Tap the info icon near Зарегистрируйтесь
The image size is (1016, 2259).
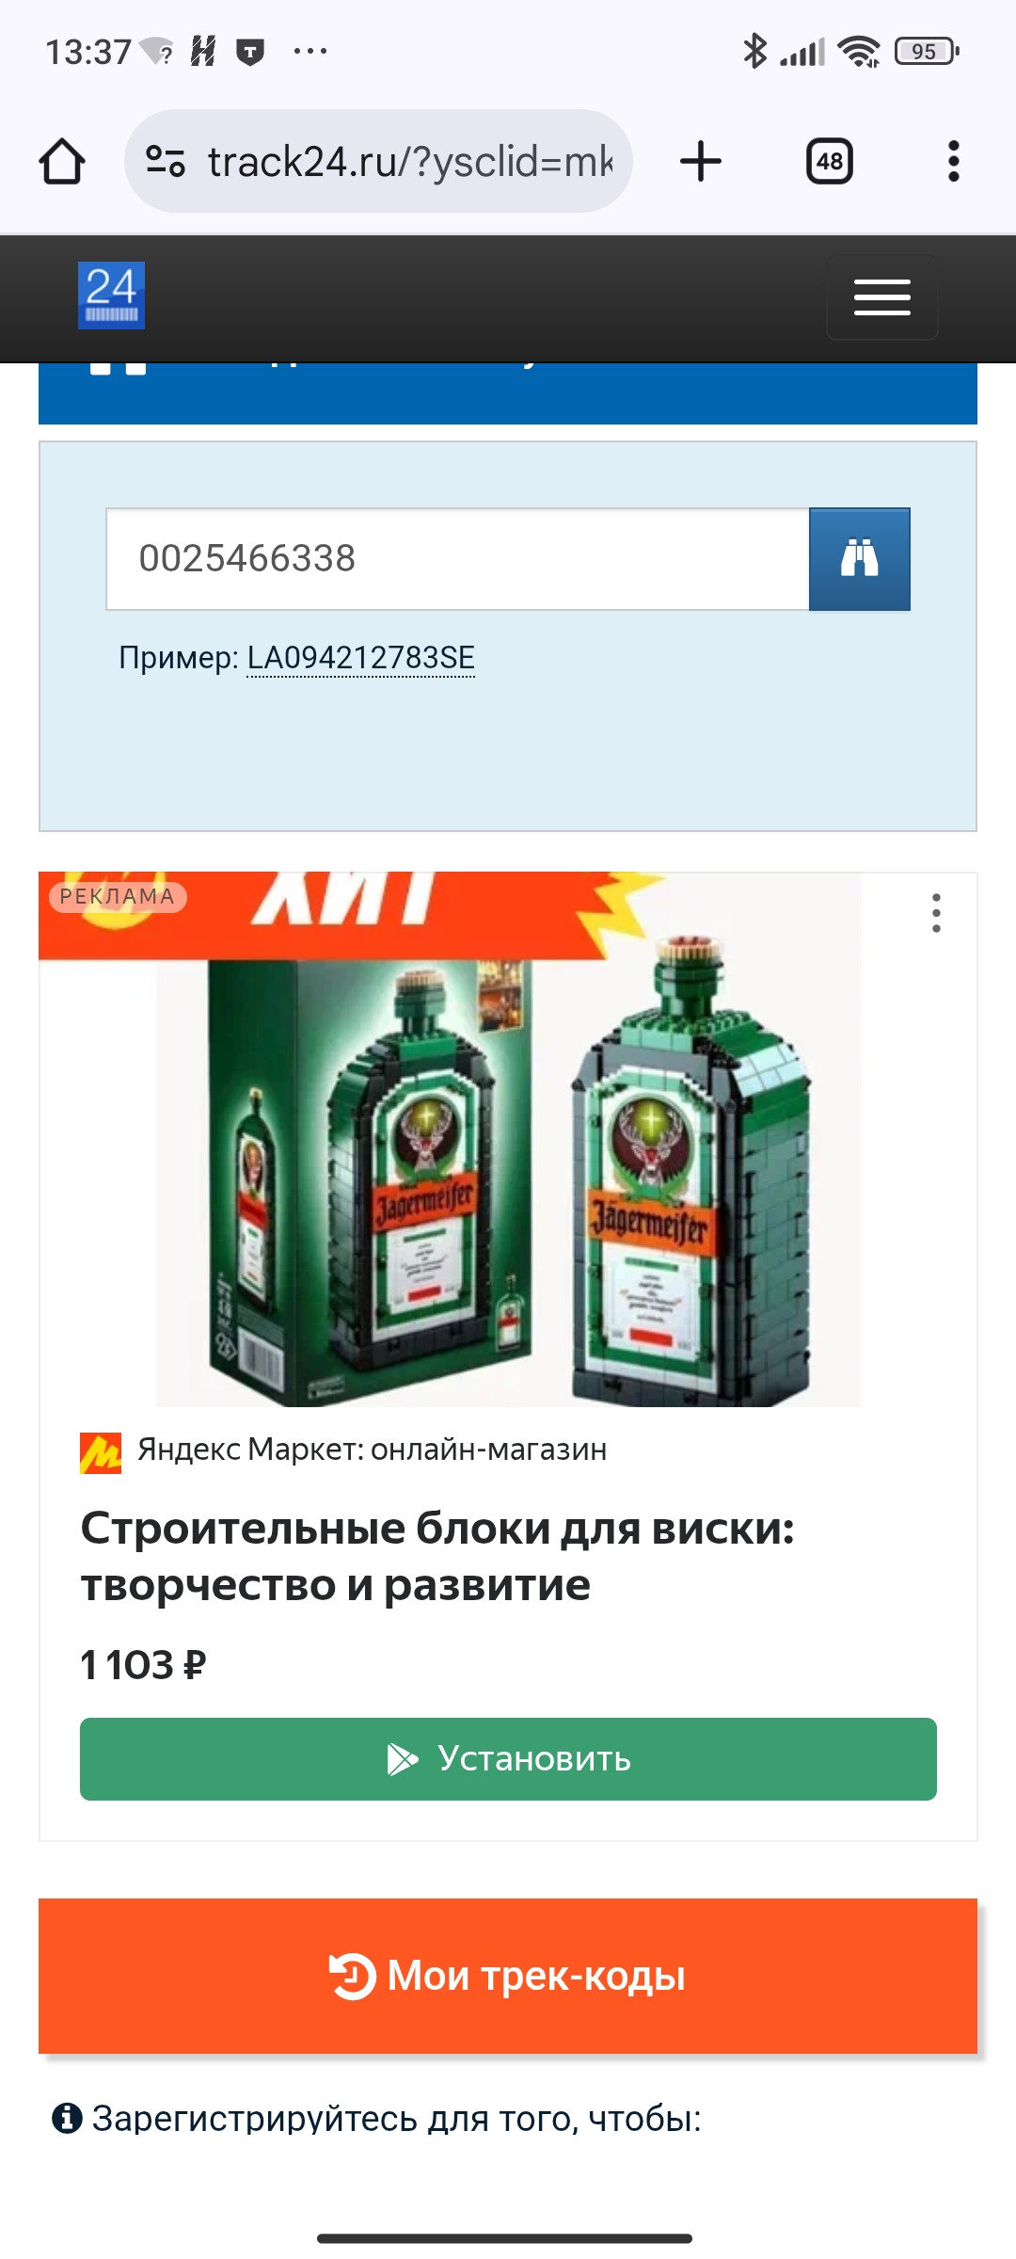pyautogui.click(x=67, y=2118)
